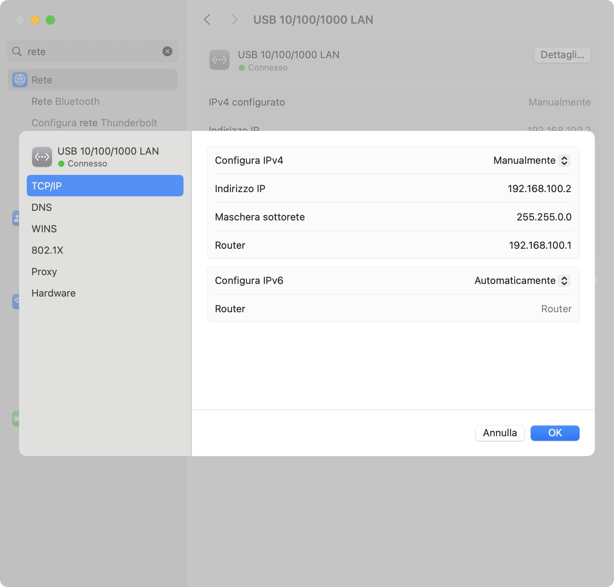Go back using the left chevron arrow
Image resolution: width=614 pixels, height=587 pixels.
click(207, 20)
